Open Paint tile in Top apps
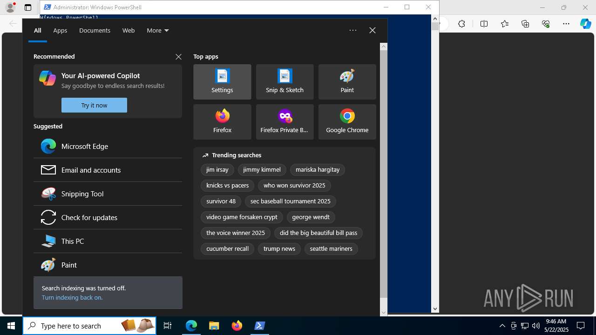This screenshot has height=335, width=596. [347, 82]
